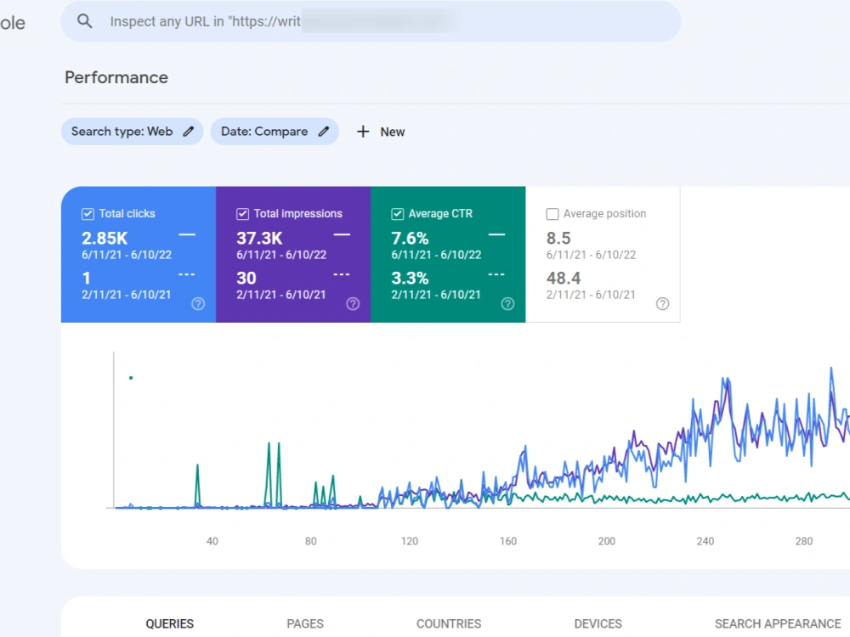Open help icon on Total clicks card
The width and height of the screenshot is (850, 637).
[198, 304]
